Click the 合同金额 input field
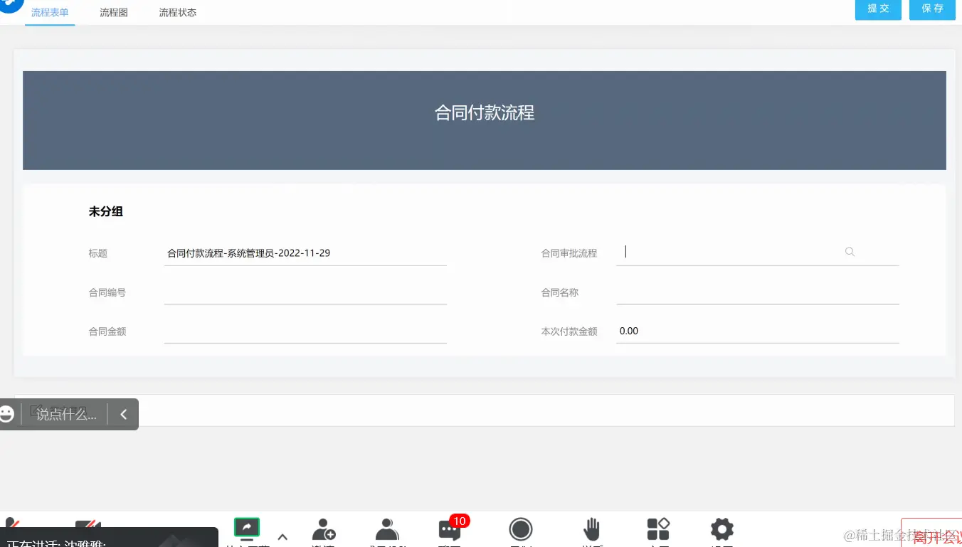Image resolution: width=962 pixels, height=547 pixels. pyautogui.click(x=305, y=331)
